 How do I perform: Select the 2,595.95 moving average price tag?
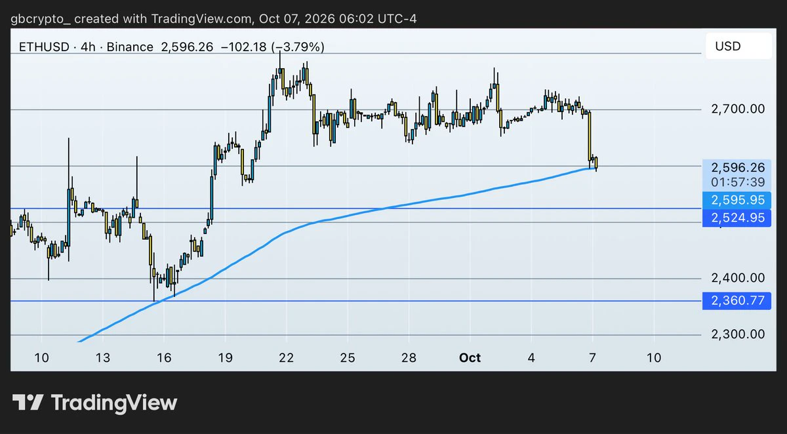point(736,200)
